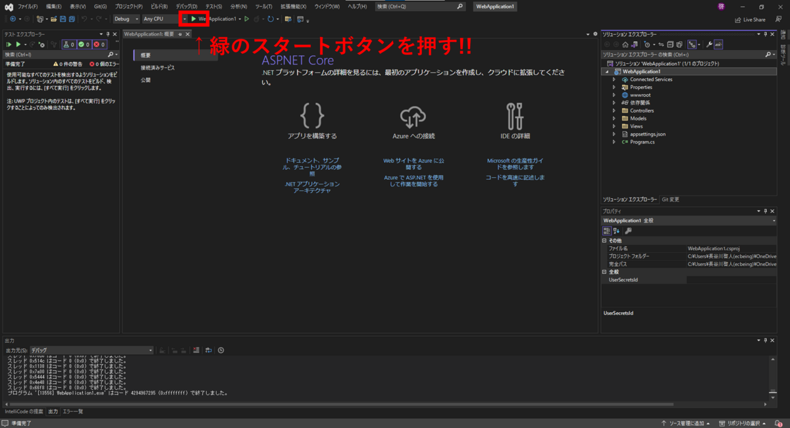Open the ファイル(F) menu

pyautogui.click(x=28, y=6)
